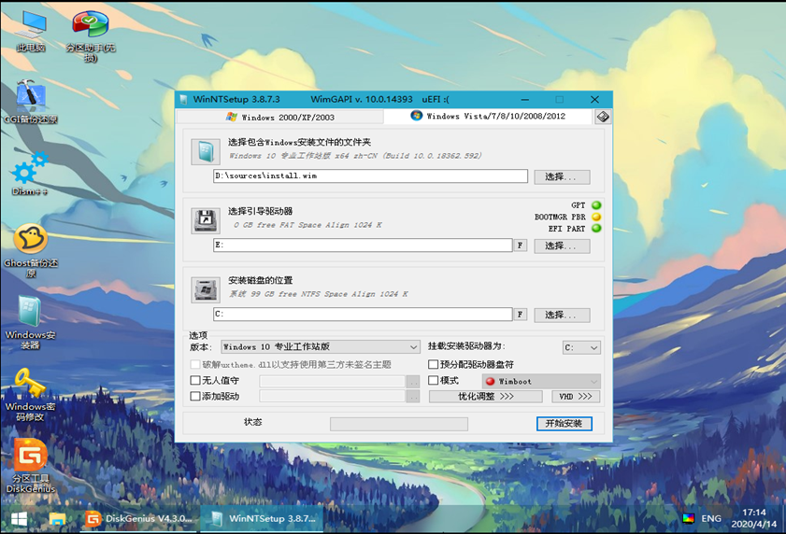Click 选择 for the installation drive
The width and height of the screenshot is (786, 534).
click(562, 316)
